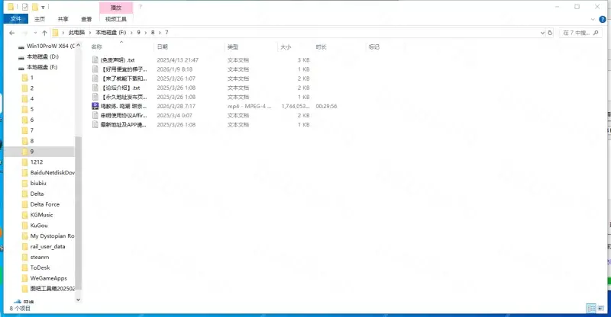Switch to the 查看 ribbon tab
Viewport: 611px width, 317px height.
click(x=86, y=19)
